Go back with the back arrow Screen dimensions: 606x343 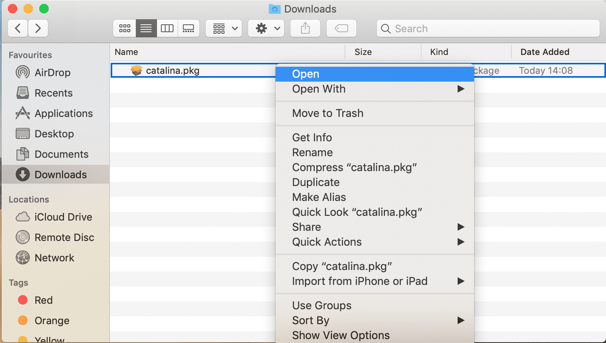pos(18,29)
